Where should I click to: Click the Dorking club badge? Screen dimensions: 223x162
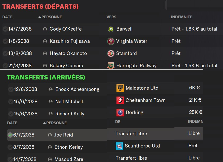pos(120,113)
